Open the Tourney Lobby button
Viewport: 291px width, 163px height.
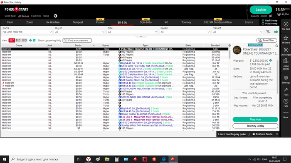[255, 126]
